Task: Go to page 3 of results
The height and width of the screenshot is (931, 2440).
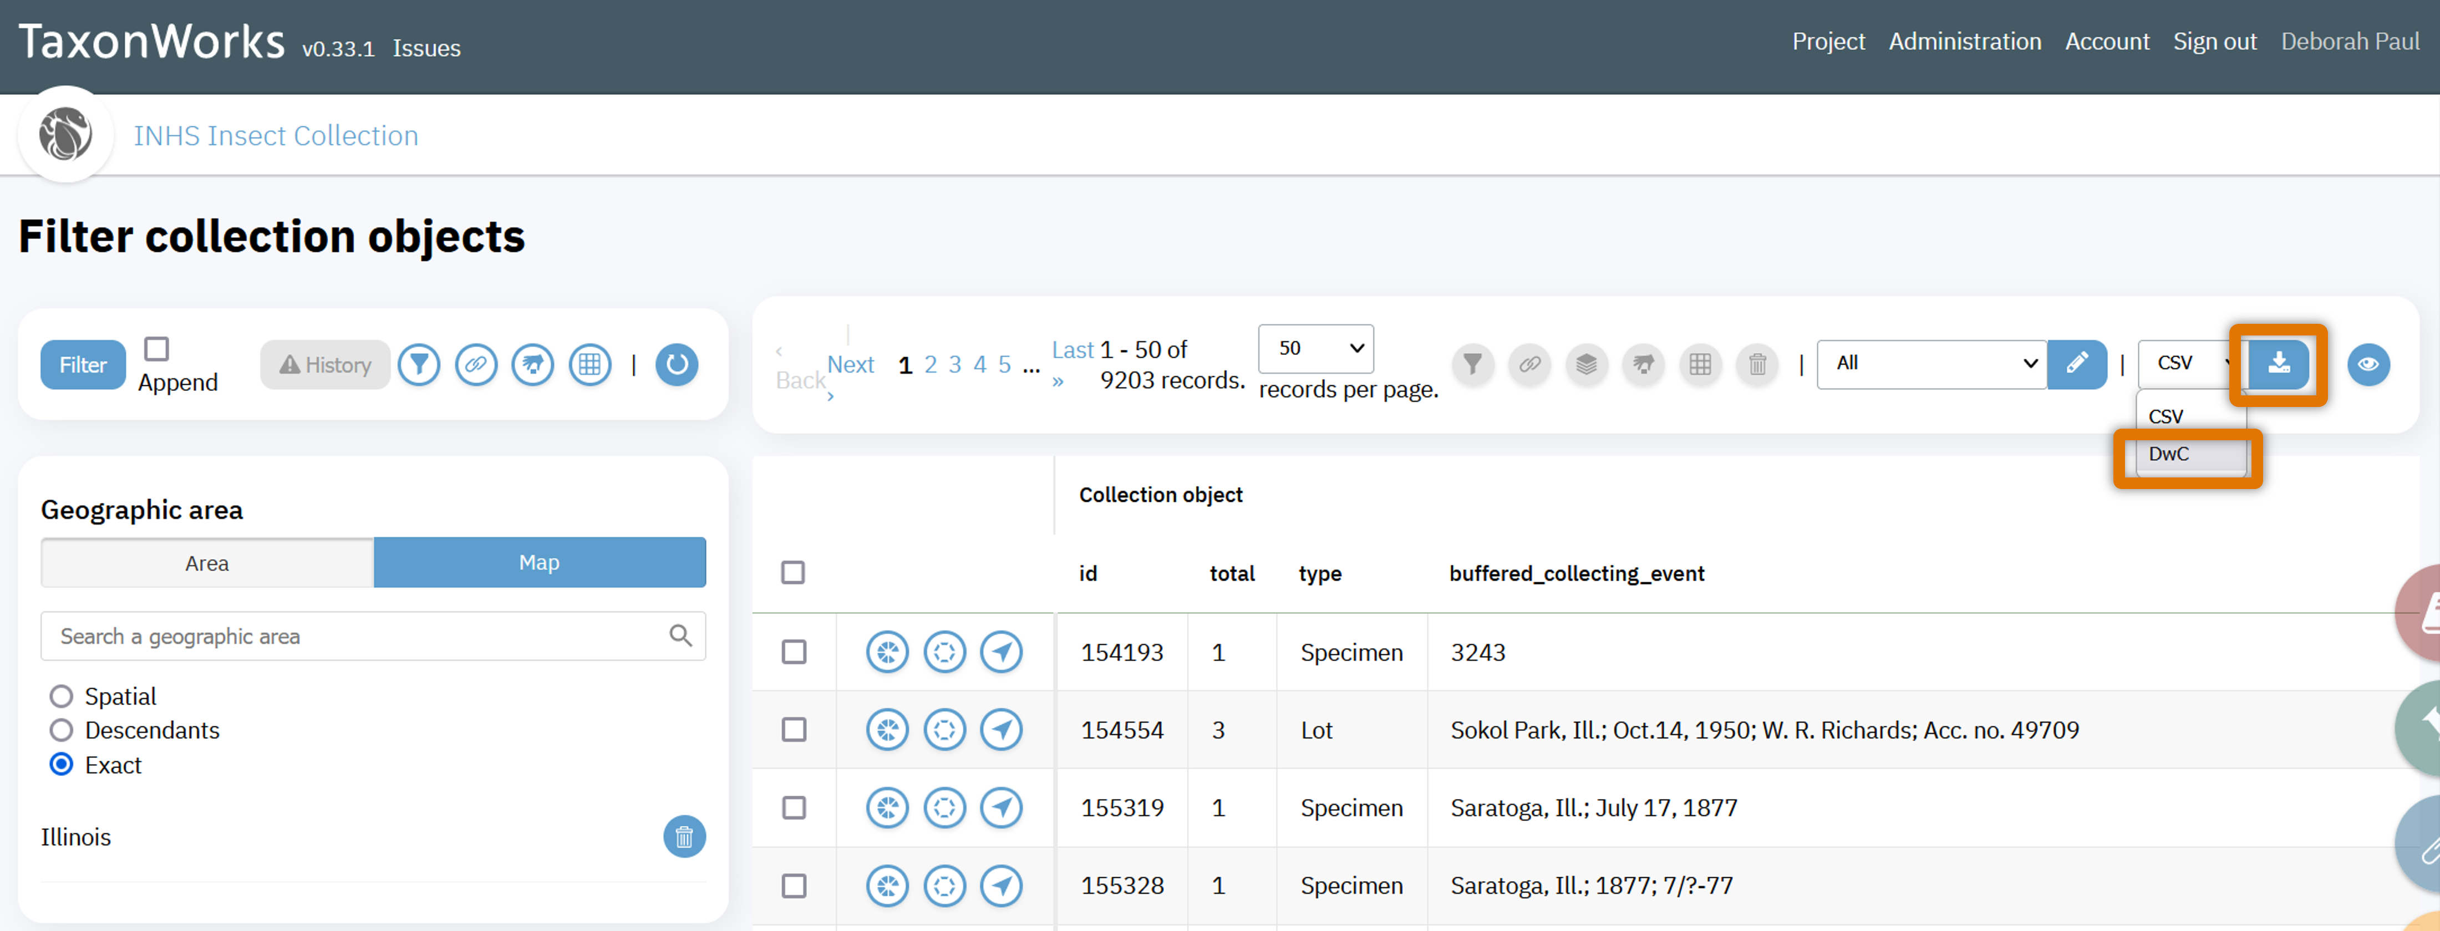Action: point(955,365)
